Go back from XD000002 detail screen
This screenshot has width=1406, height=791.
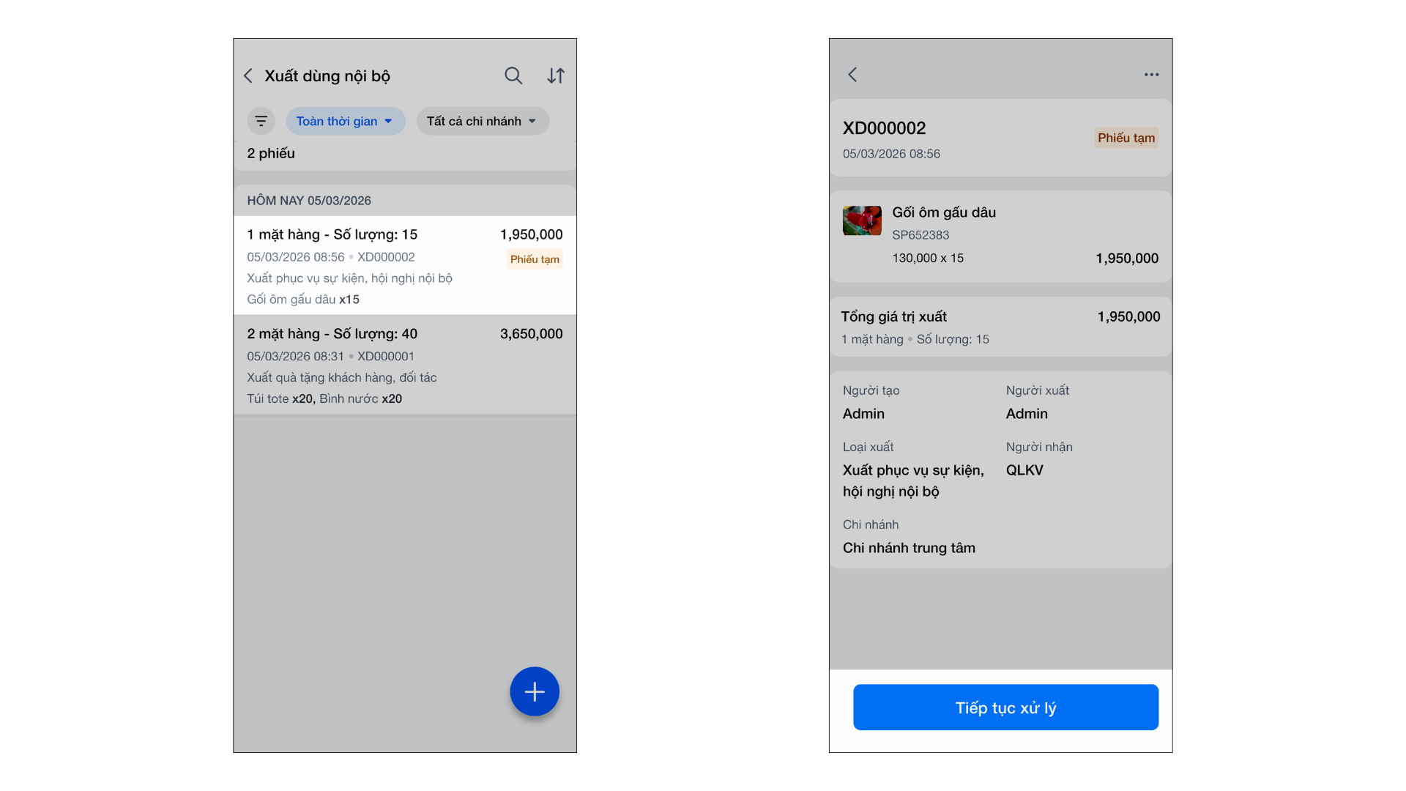852,75
